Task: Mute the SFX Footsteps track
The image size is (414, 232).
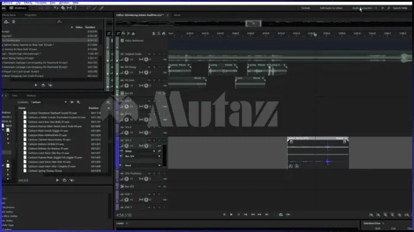Action: point(149,173)
